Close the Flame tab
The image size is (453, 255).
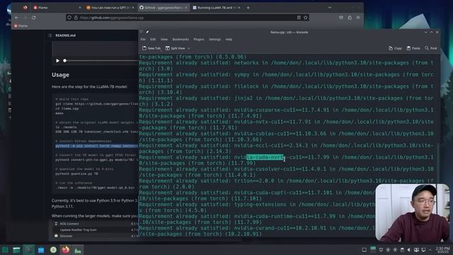[x=80, y=8]
